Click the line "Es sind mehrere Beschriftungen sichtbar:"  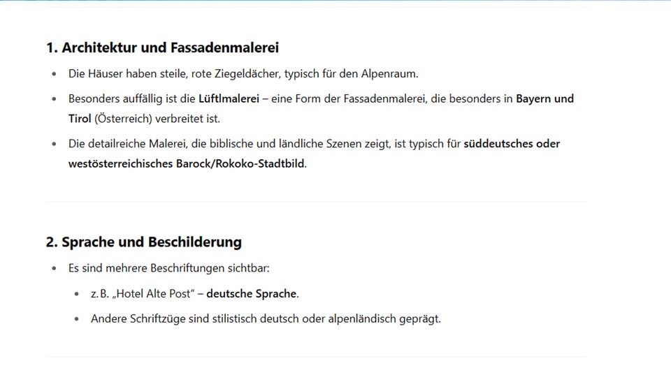tap(168, 268)
